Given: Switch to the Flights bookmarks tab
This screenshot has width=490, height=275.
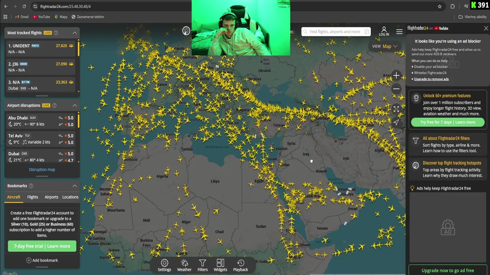Looking at the screenshot, I should tap(33, 197).
